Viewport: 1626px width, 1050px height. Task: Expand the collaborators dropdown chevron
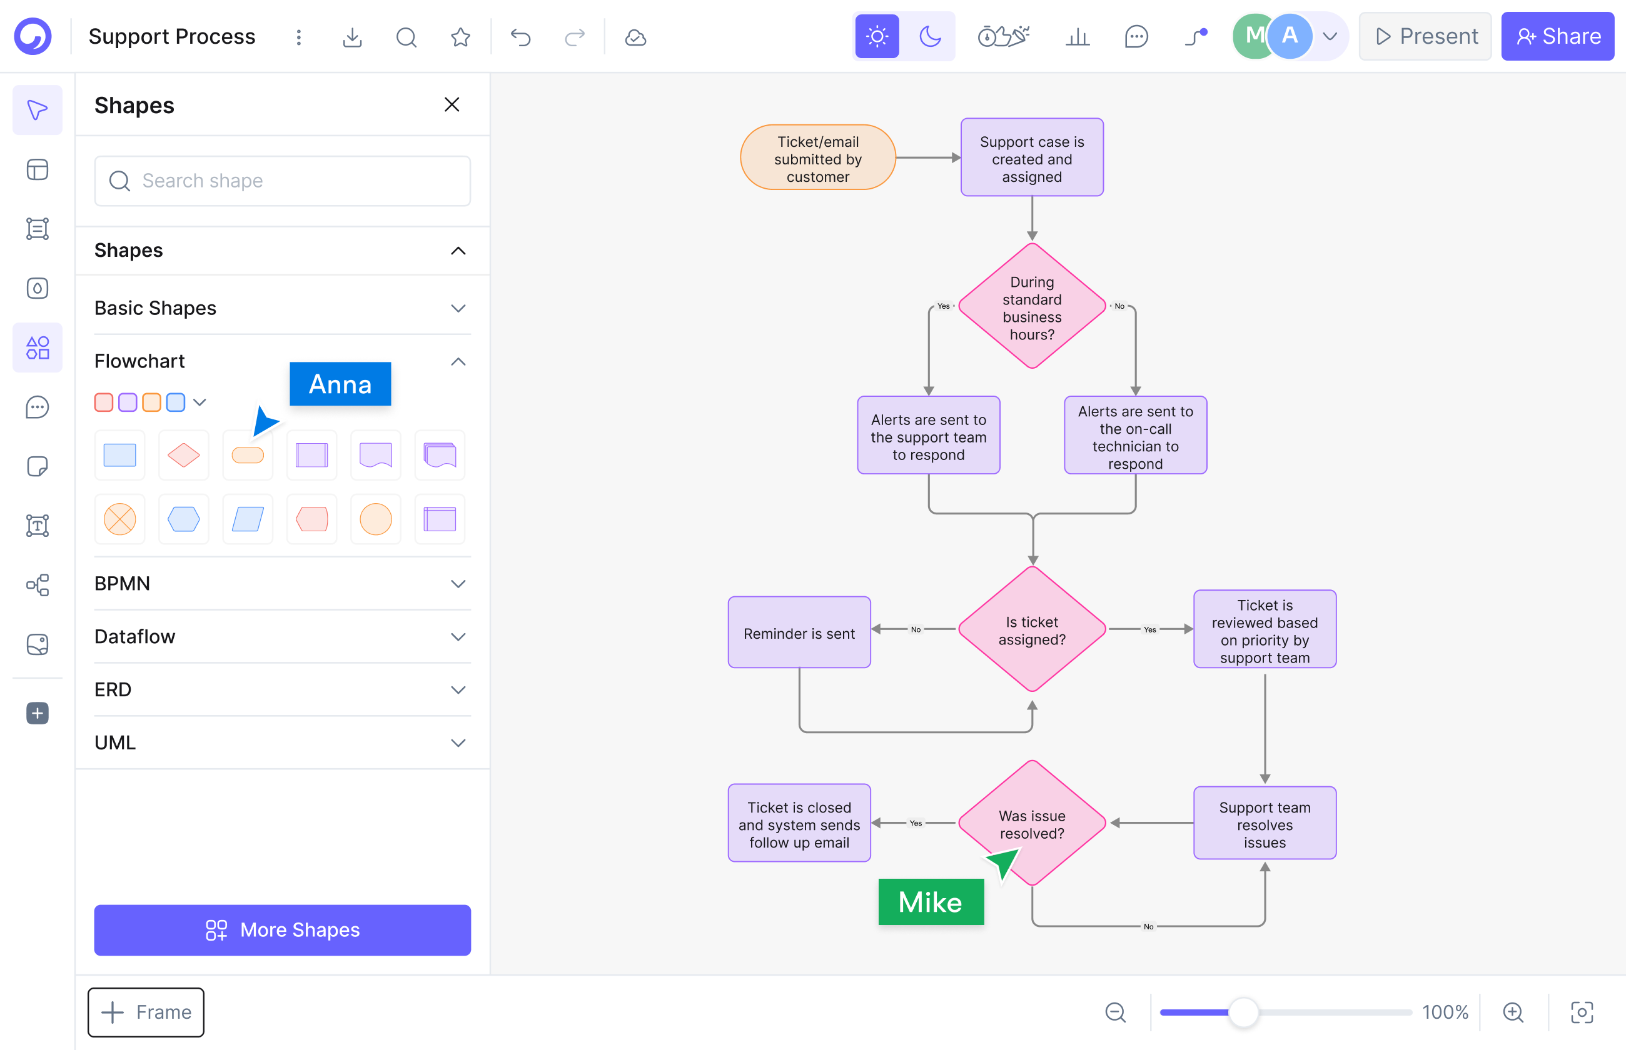(1330, 36)
